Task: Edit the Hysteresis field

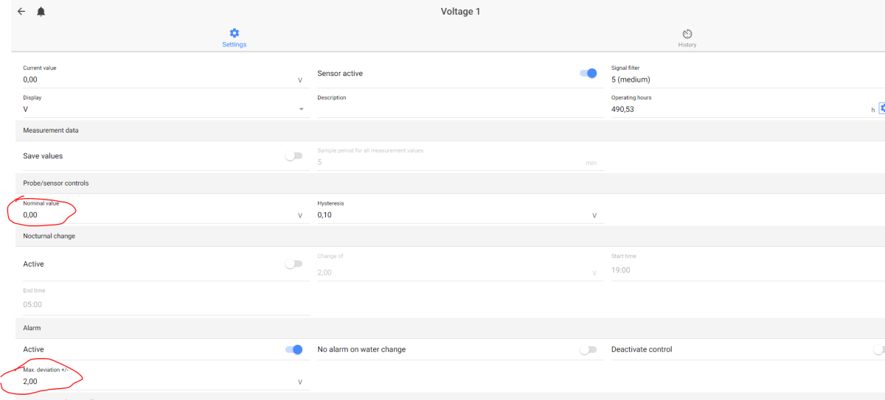Action: (460, 211)
